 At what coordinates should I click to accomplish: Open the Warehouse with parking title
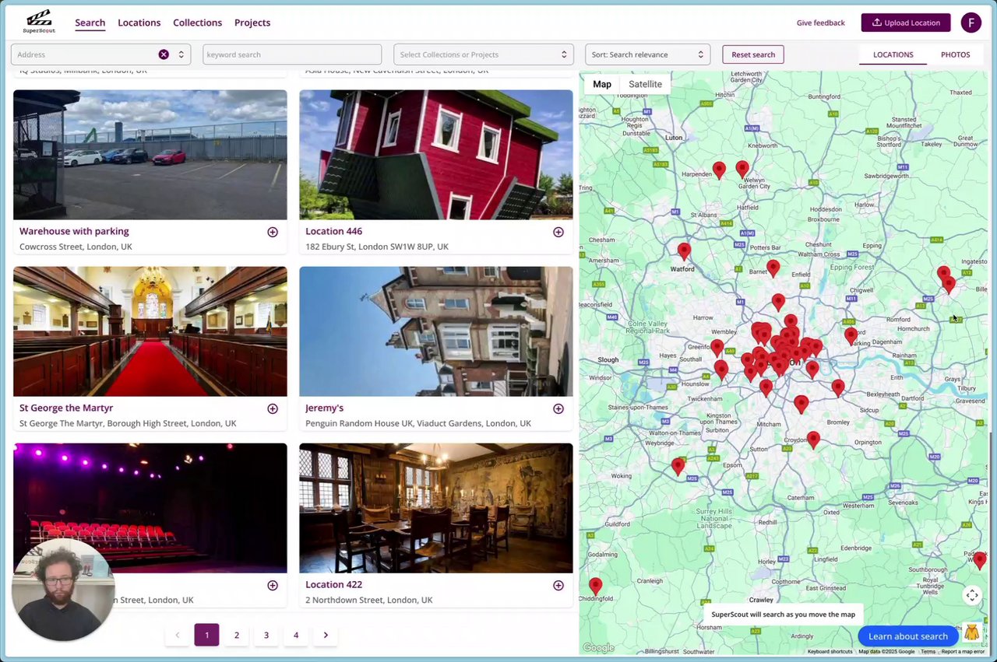pos(74,231)
